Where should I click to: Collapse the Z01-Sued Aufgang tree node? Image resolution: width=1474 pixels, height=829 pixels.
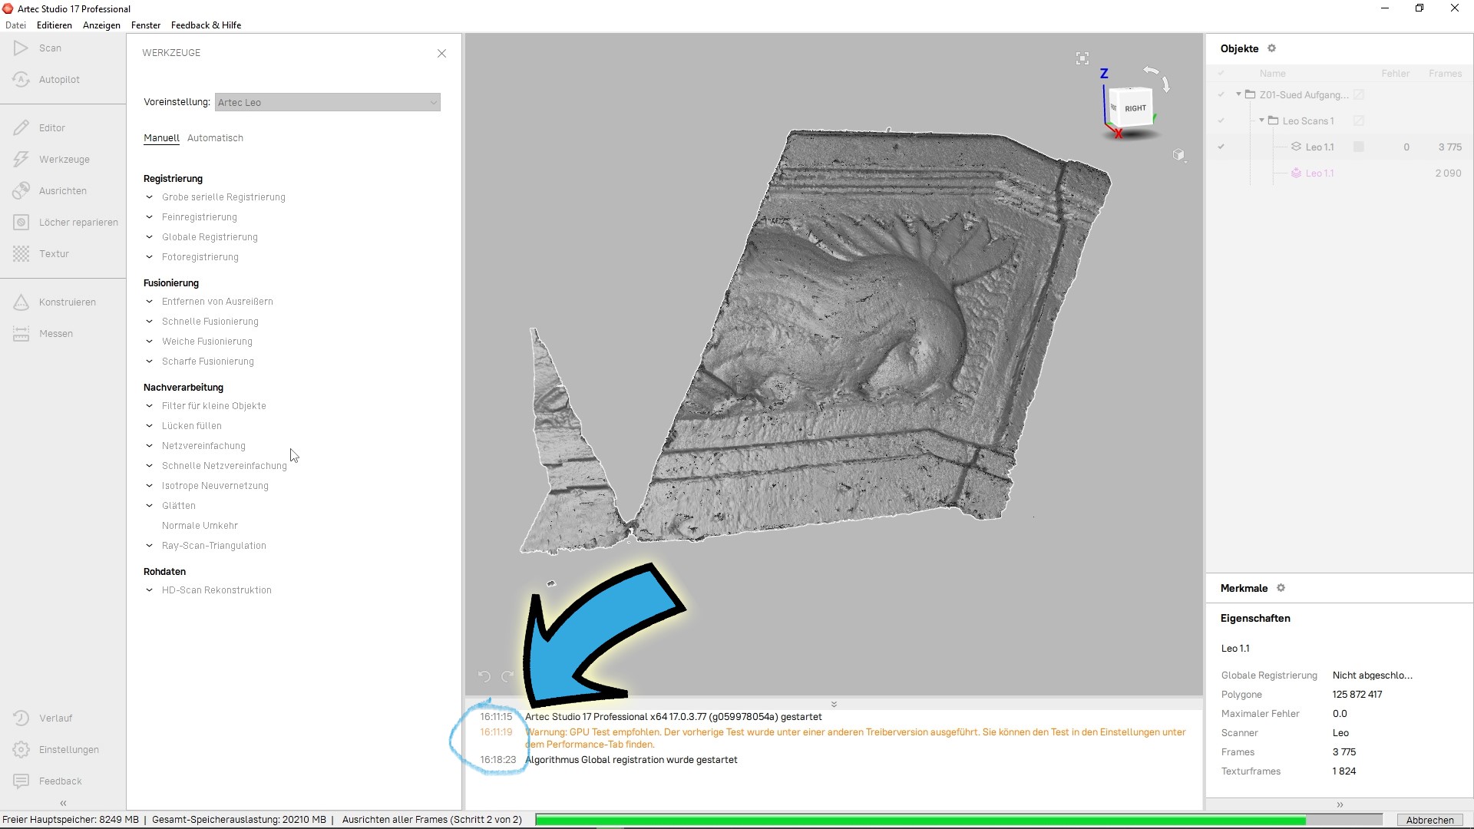click(x=1238, y=94)
